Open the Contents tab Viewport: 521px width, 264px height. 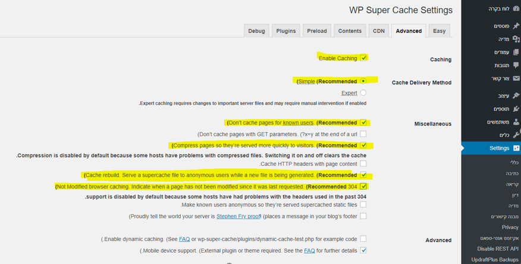350,31
